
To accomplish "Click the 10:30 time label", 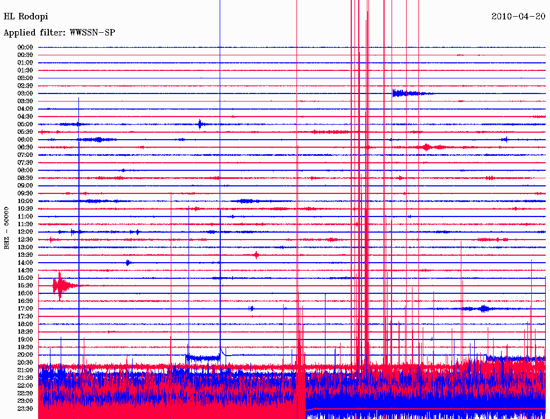I will [25, 209].
